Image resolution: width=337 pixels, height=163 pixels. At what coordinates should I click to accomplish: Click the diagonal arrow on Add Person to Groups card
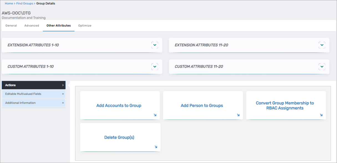[x=238, y=115]
